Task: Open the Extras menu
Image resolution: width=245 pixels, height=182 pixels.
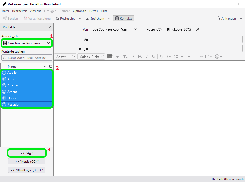Action: 93,11
